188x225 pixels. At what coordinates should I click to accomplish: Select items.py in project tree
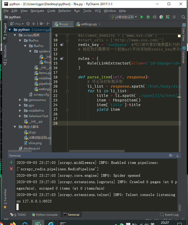click(x=43, y=73)
